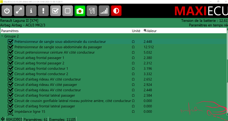This screenshot has height=121, width=228.
Task: Click the scrollbar up arrow of parameter list
Action: click(227, 29)
